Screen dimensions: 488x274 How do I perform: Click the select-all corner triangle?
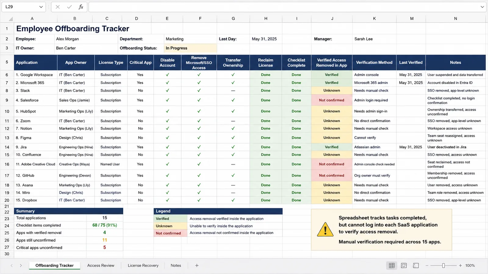11,19
